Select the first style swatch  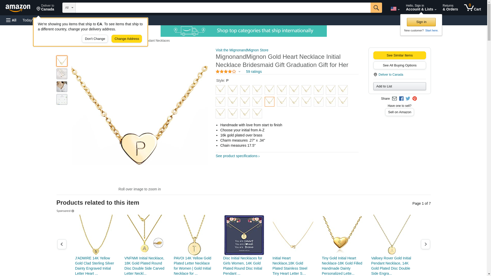coord(220,90)
